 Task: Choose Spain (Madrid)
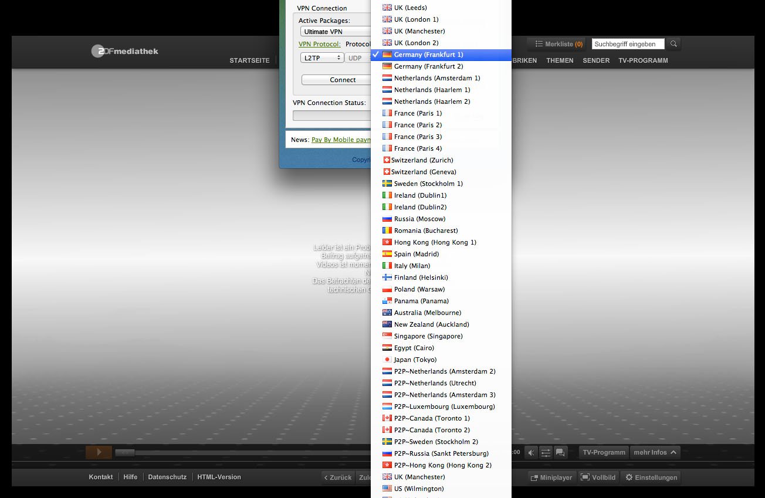coord(441,254)
